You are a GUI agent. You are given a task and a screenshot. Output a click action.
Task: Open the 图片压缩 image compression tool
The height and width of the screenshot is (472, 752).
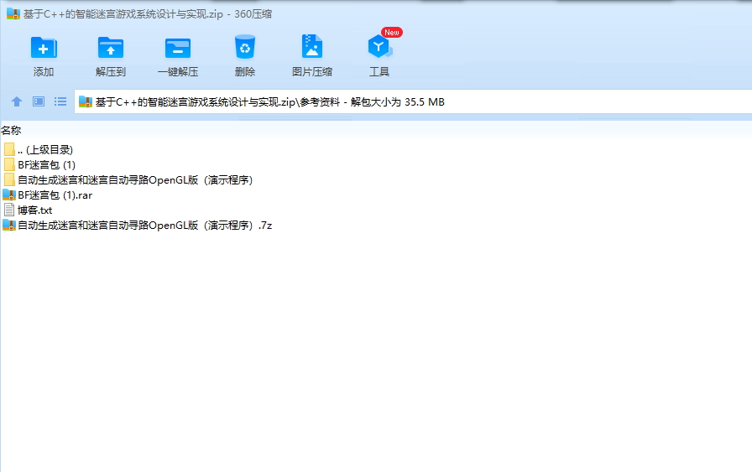[312, 46]
